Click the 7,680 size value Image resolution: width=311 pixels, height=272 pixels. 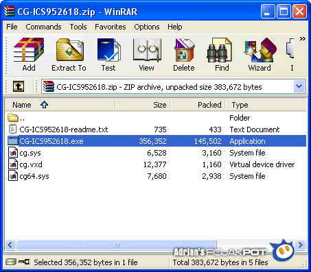157,176
